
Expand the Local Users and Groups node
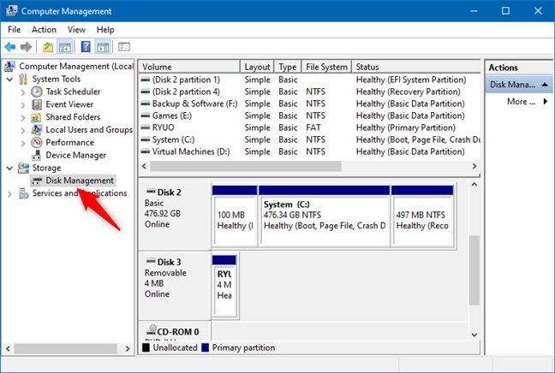coord(23,130)
